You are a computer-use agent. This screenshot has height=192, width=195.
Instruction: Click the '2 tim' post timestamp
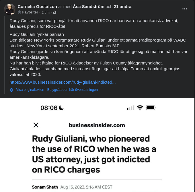pos(45,12)
